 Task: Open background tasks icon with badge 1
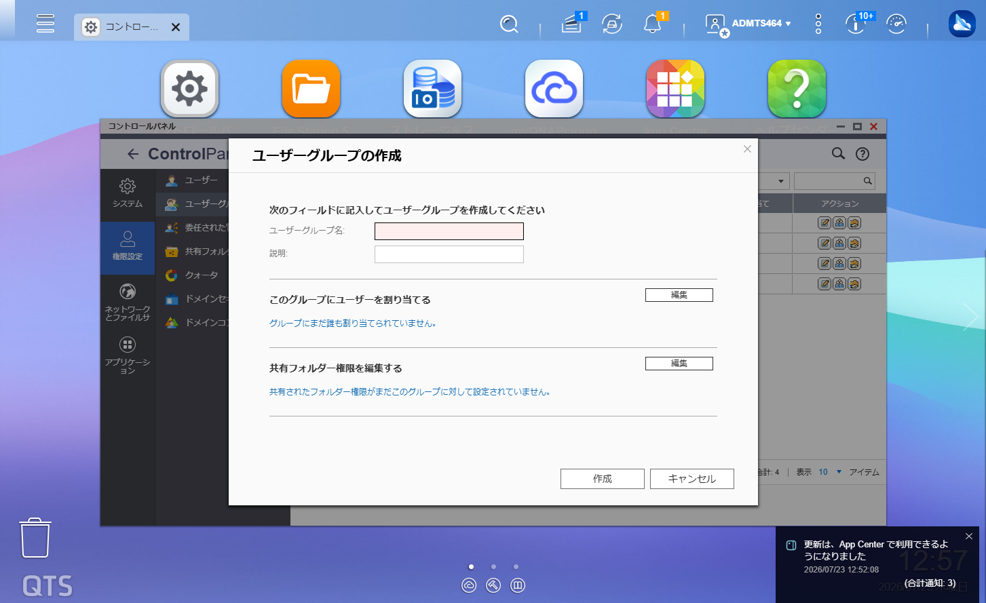tap(572, 24)
